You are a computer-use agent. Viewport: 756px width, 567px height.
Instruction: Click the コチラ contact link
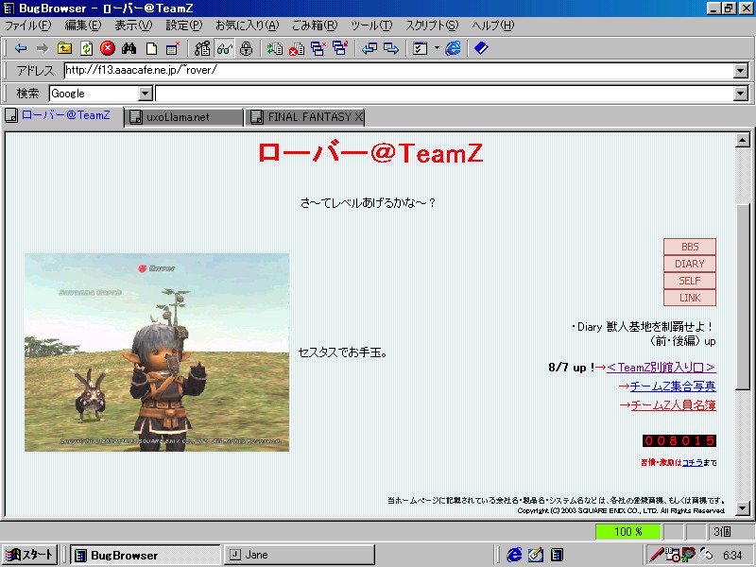[693, 463]
